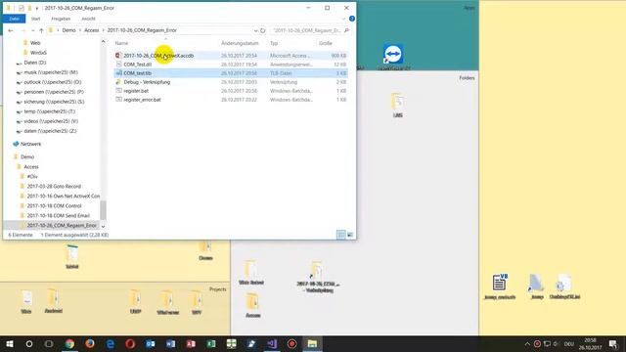The height and width of the screenshot is (352, 626).
Task: Open the Ansicht ribbon tab
Action: point(88,19)
